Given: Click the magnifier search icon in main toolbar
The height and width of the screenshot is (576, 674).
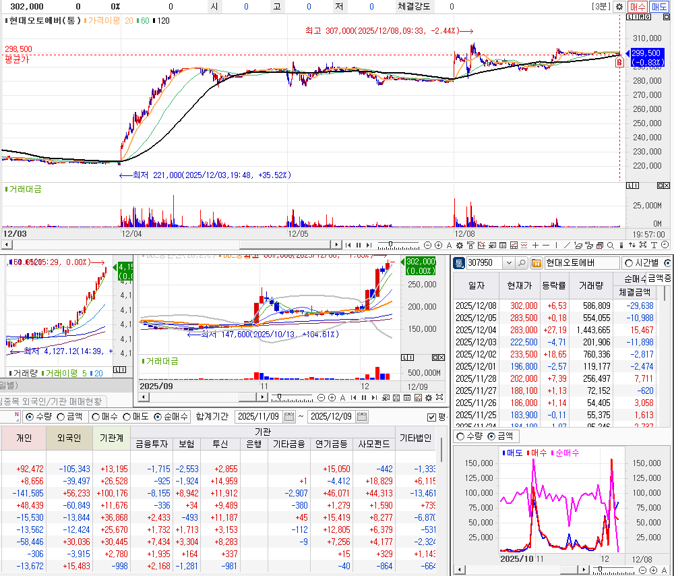Looking at the screenshot, I should pos(610,246).
